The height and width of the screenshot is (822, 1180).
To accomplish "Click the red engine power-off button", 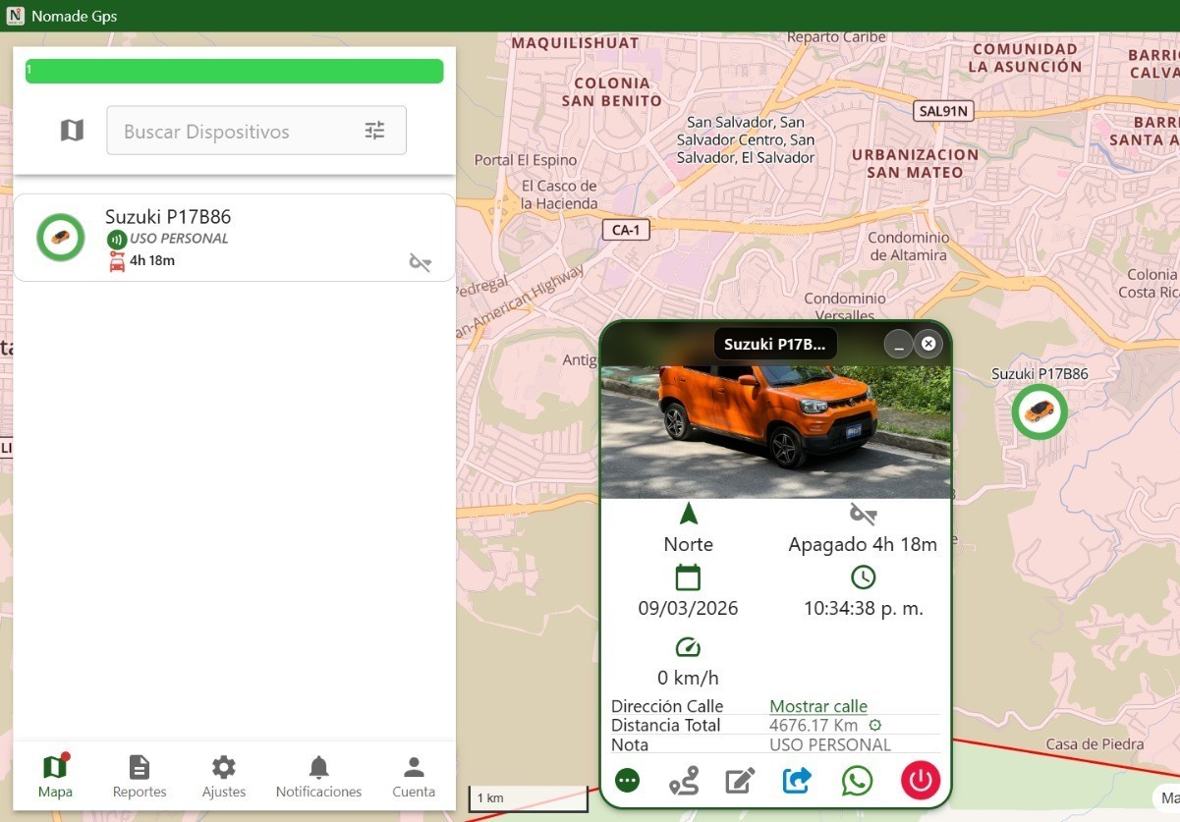I will pos(921,781).
